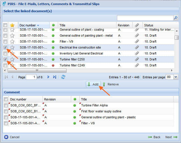Screen dimensions: 181x143
Task: Click the horizontal scrollbar thumb of upper grid
Action: click(37, 70)
